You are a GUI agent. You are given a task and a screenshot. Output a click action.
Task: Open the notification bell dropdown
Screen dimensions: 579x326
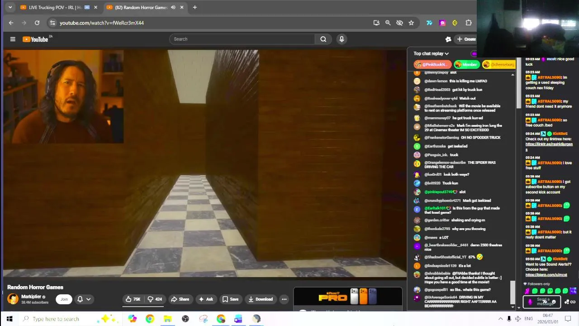click(x=84, y=299)
